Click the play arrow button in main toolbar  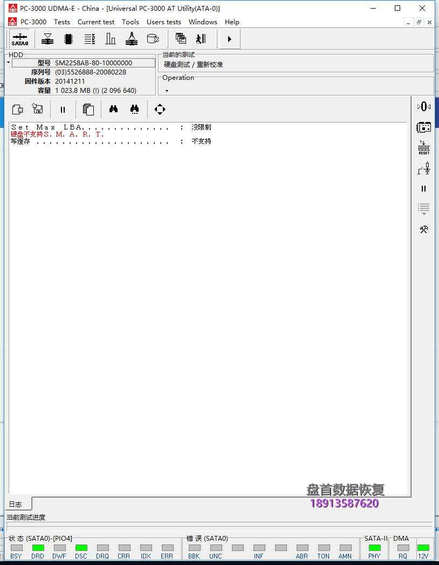point(229,39)
